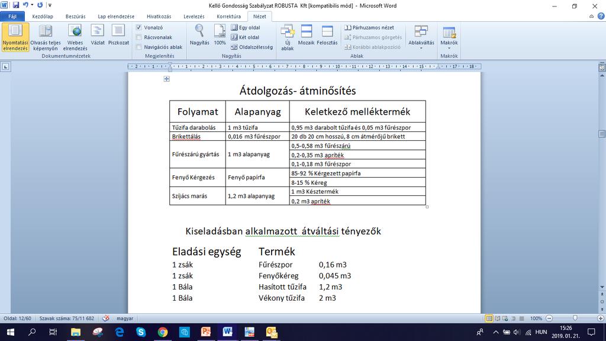Enable Párhuzamos nézet
606x341 pixels.
[x=369, y=28]
